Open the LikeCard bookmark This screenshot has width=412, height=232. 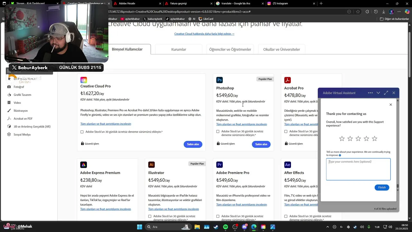coord(206,19)
